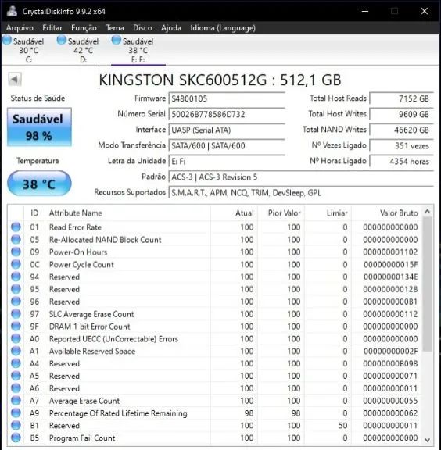Click status icon of row ID 95
The image size is (441, 450).
[16, 289]
